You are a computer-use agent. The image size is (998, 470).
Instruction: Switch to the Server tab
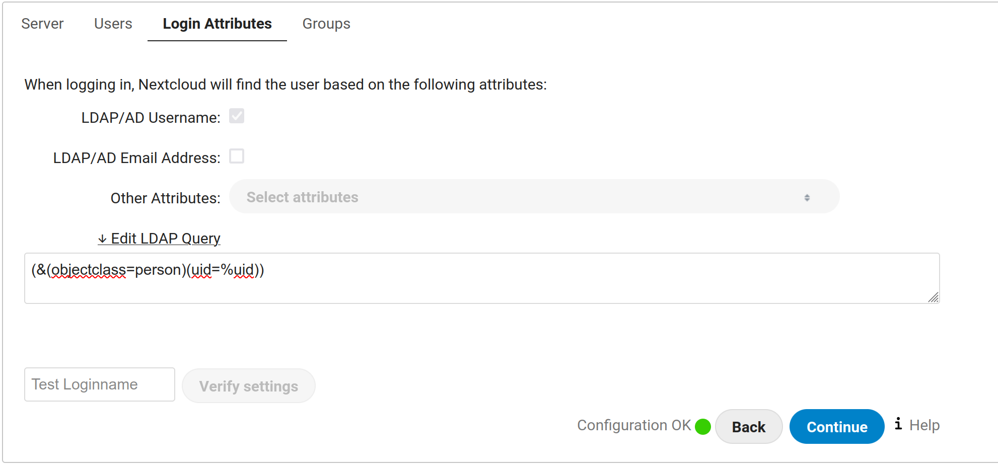[42, 23]
